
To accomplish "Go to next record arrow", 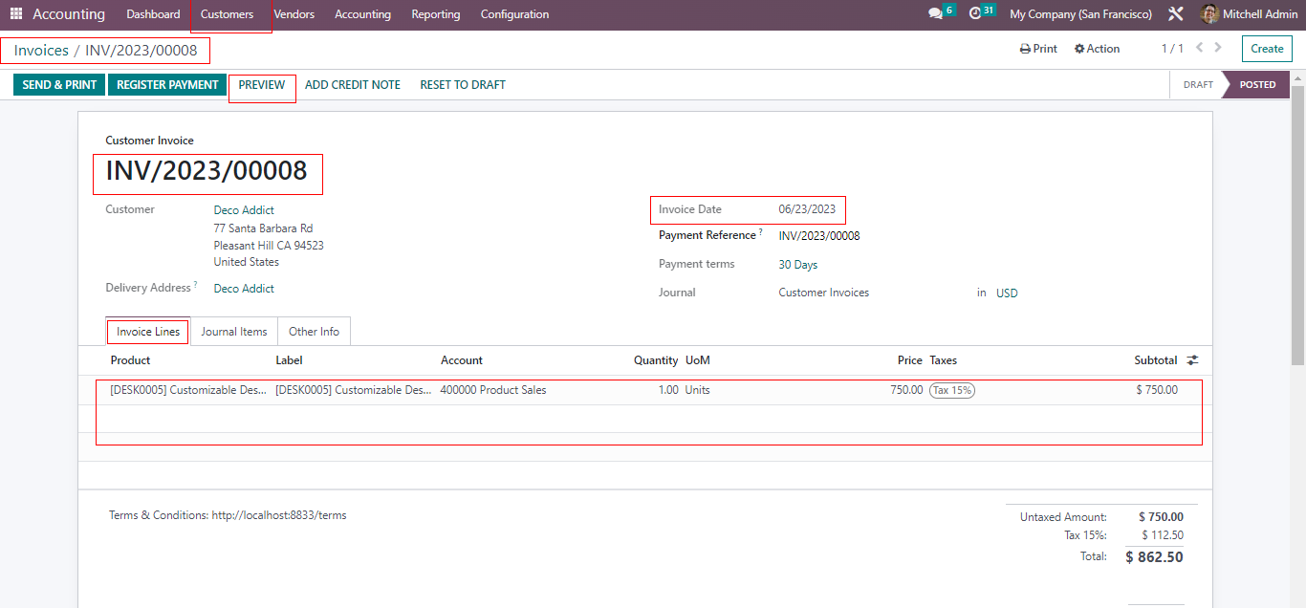I will point(1218,47).
